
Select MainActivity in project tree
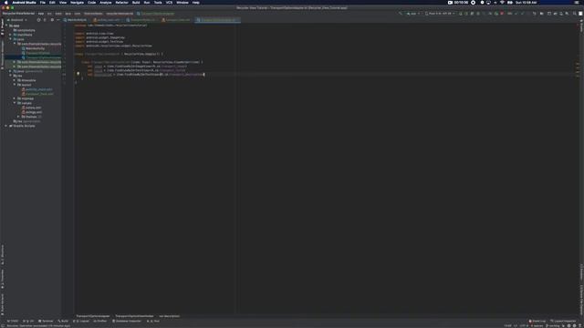35,48
